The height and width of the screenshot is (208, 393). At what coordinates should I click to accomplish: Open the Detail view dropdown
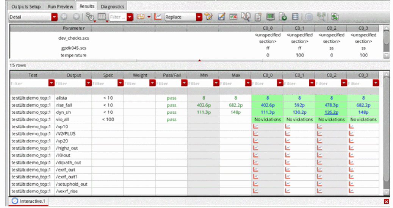pos(54,17)
